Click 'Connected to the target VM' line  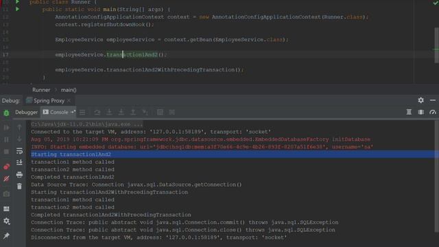tap(151, 132)
